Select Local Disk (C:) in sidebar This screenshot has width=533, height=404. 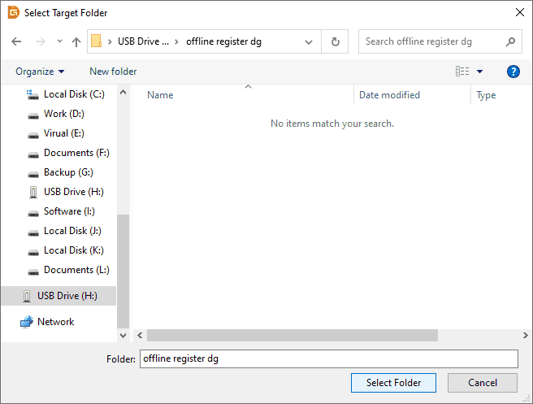click(73, 94)
